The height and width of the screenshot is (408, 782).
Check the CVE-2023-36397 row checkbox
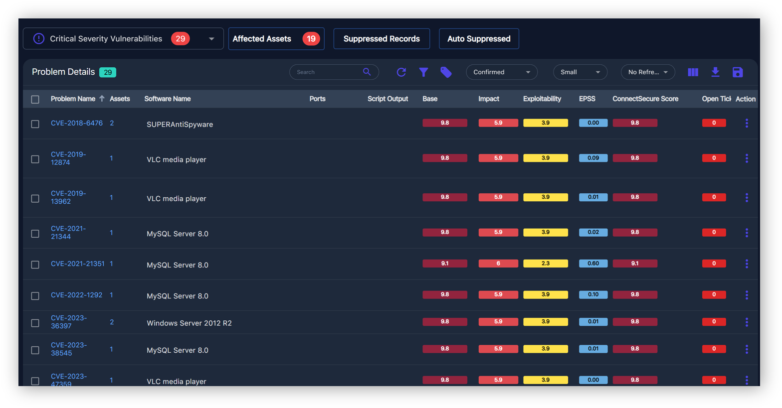35,323
